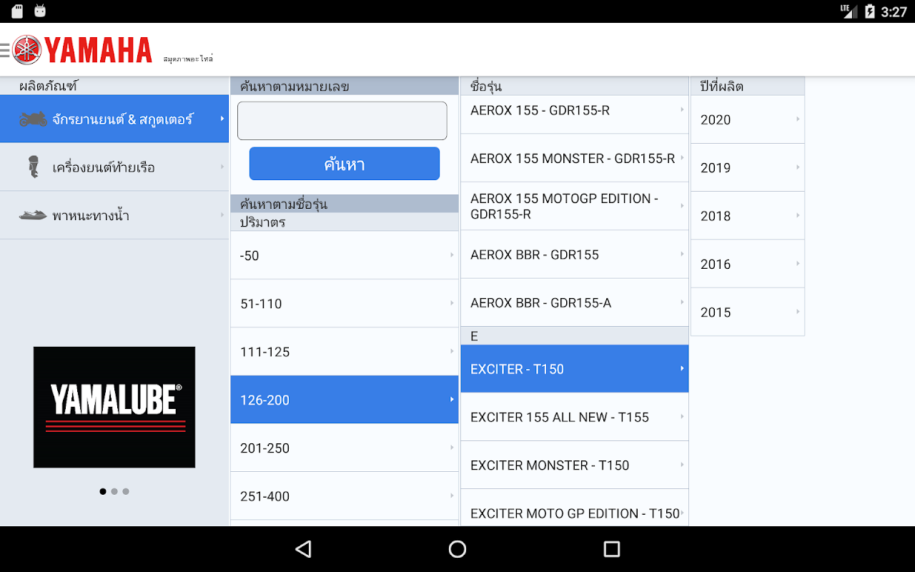Select displacement 201-250
This screenshot has width=915, height=572.
pyautogui.click(x=345, y=448)
